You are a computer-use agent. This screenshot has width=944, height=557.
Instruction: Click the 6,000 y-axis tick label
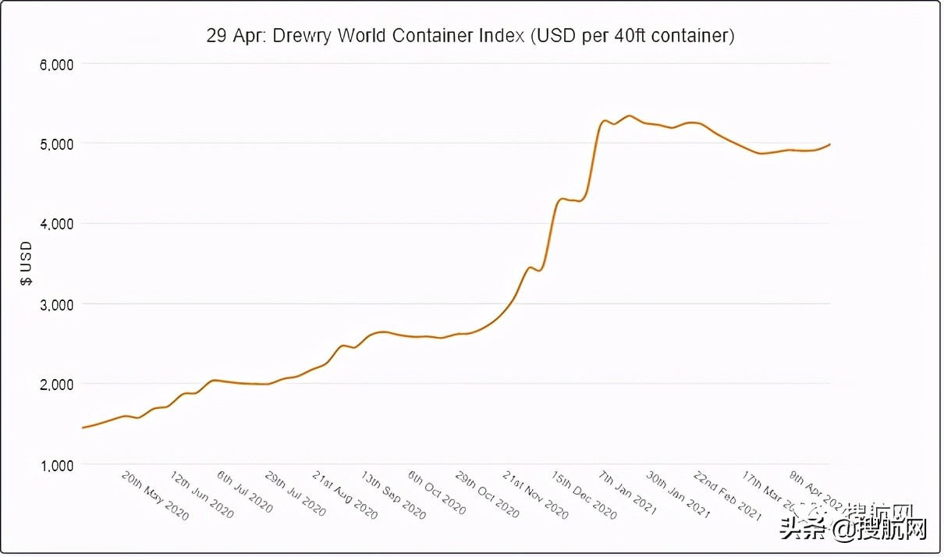tap(56, 65)
